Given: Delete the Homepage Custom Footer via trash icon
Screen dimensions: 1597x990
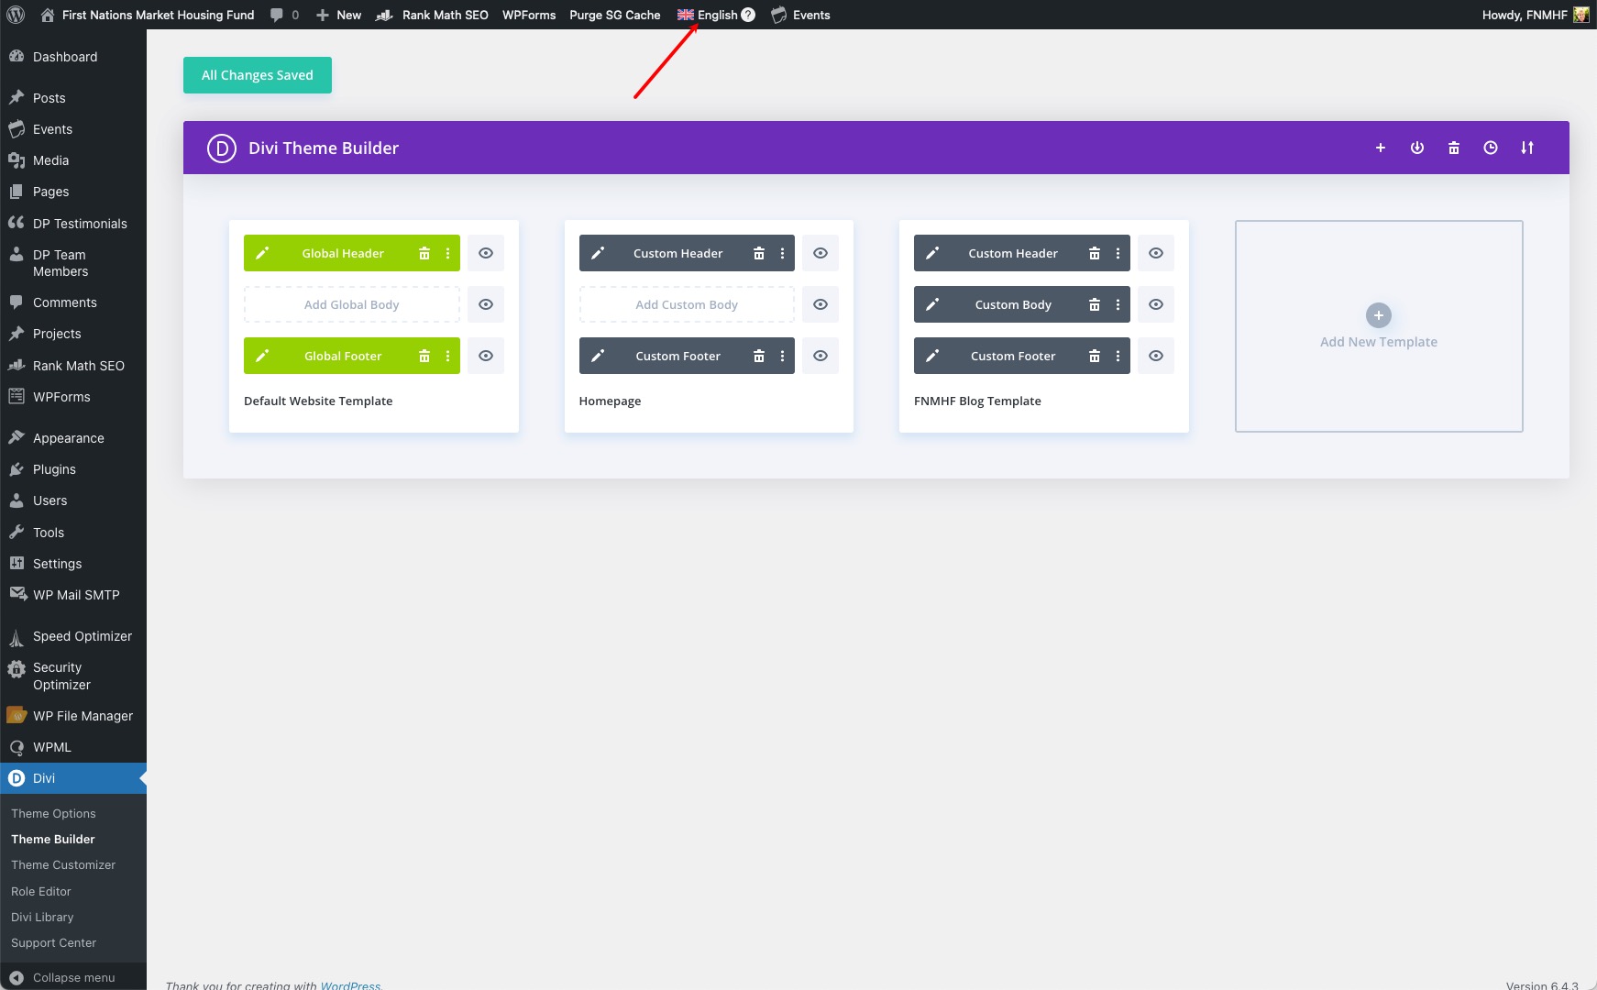Looking at the screenshot, I should 758,356.
